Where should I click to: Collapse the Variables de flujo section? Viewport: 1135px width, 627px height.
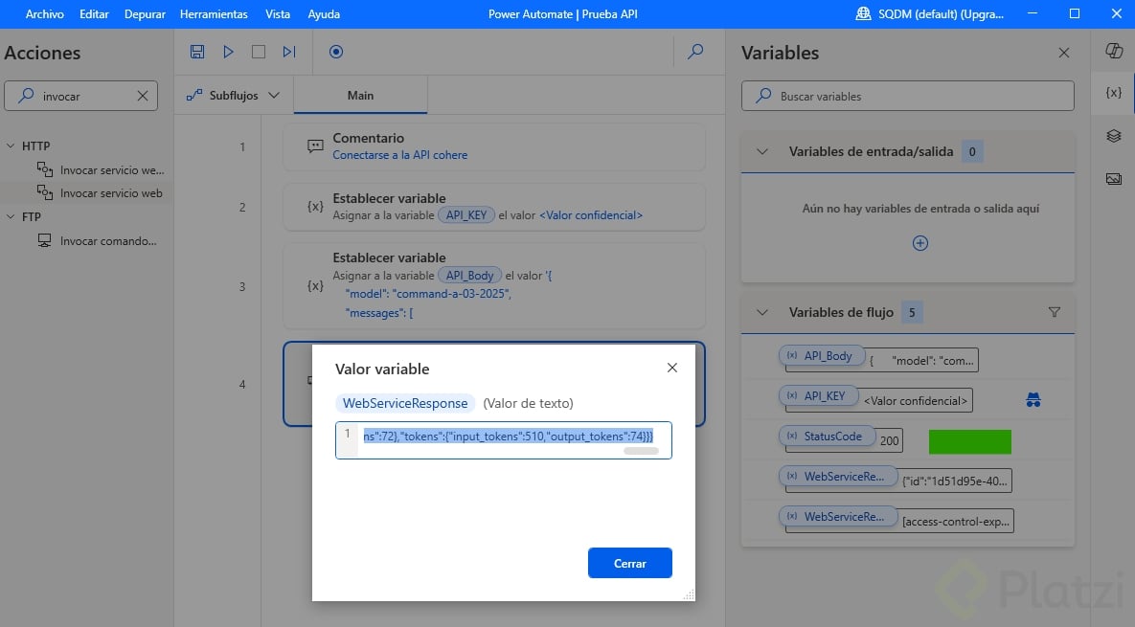(762, 312)
